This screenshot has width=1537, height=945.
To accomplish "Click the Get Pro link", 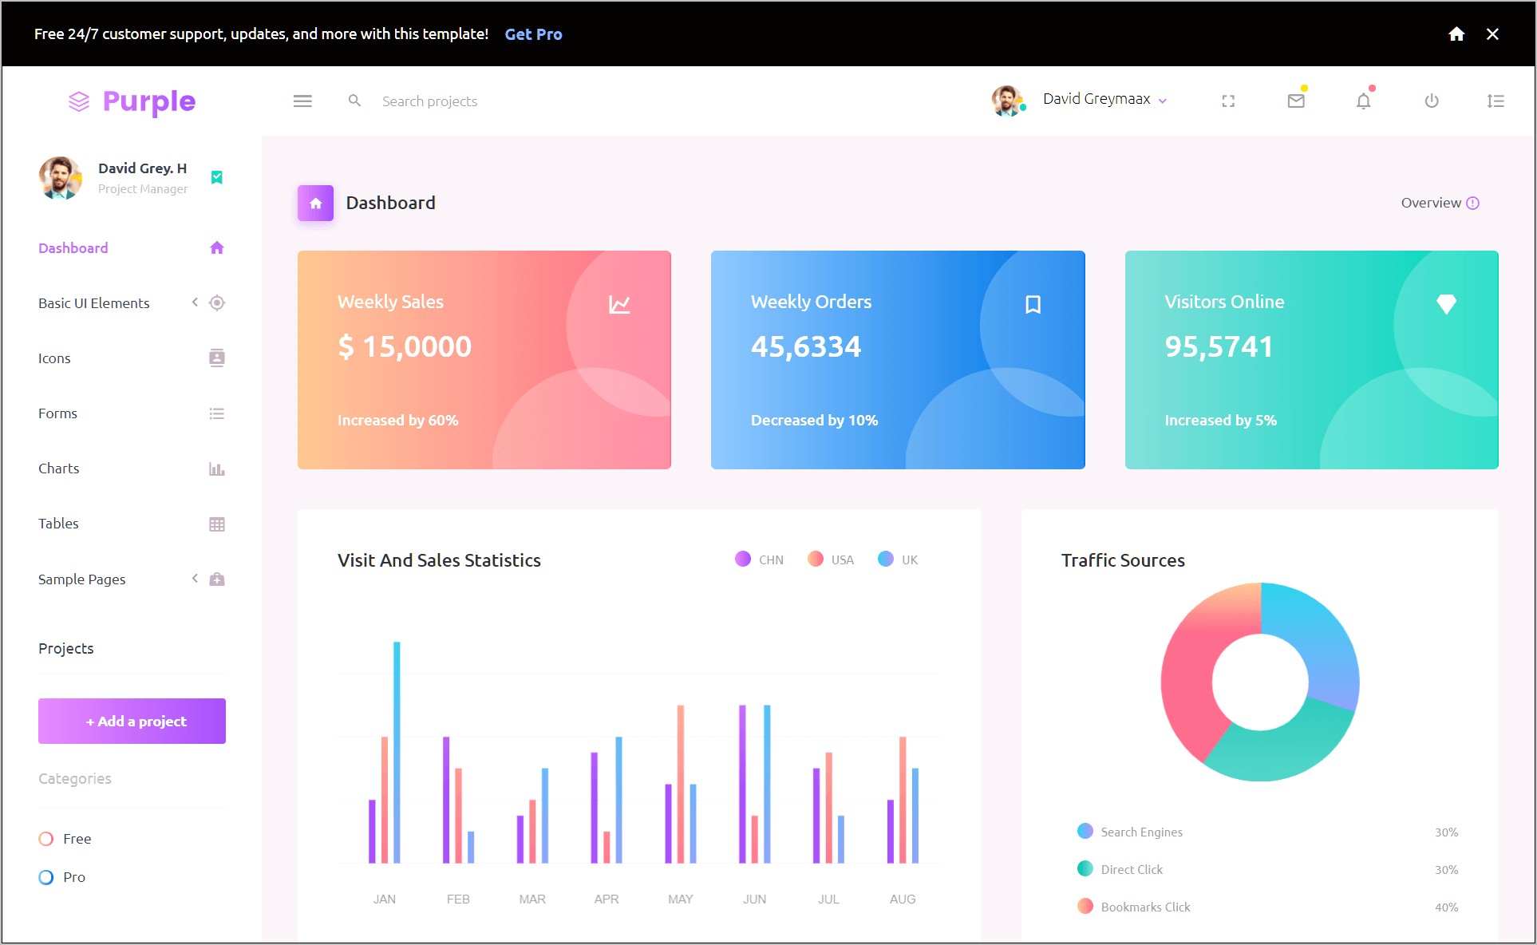I will click(x=533, y=34).
